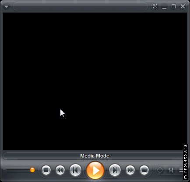The height and width of the screenshot is (182, 190).
Task: Click the orange volume slider knob
Action: (32, 170)
